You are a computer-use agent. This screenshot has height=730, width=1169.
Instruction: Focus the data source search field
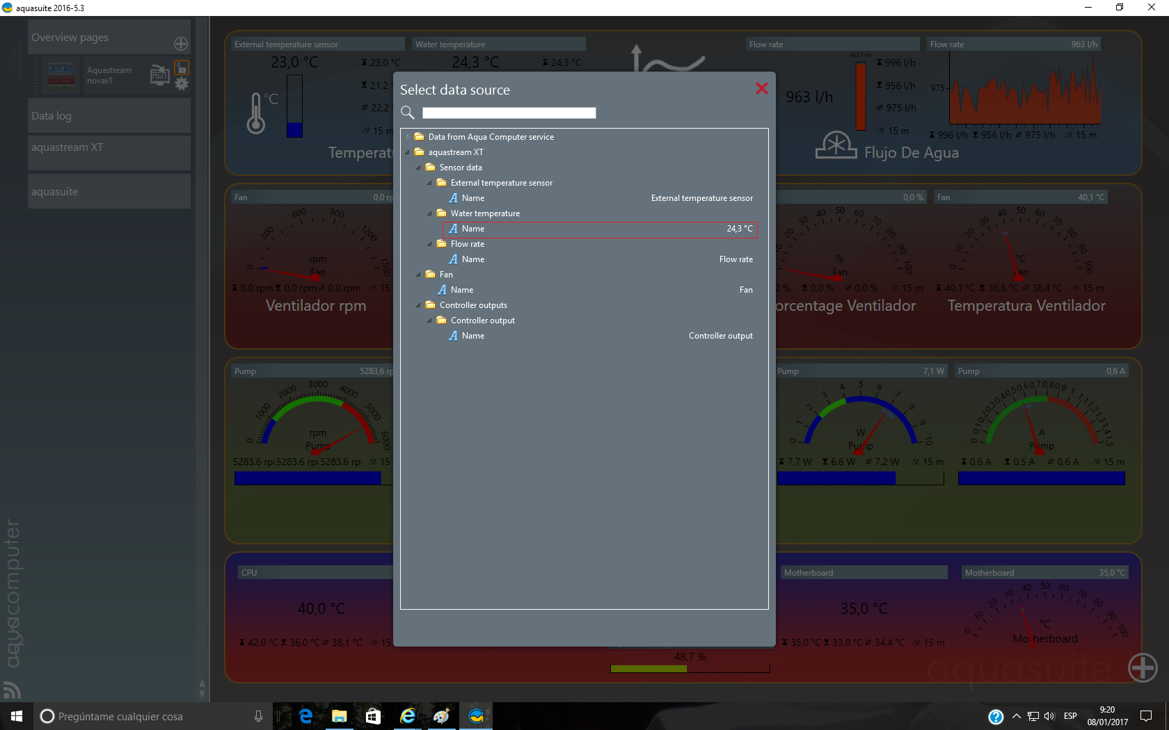[509, 113]
